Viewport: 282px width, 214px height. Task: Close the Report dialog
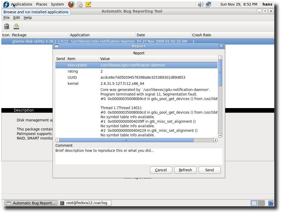(x=221, y=46)
